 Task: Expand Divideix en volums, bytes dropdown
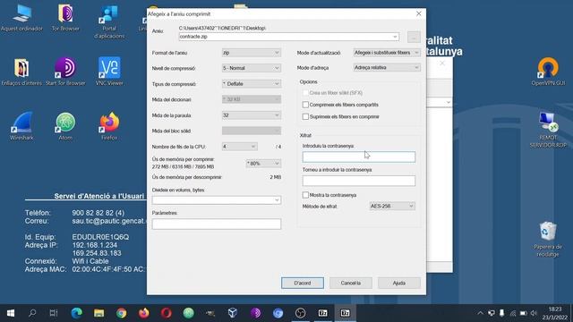pos(217,200)
